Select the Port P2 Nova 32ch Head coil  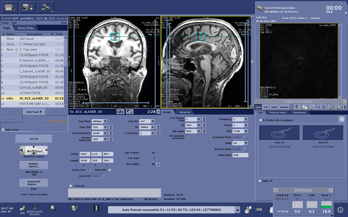click(323, 133)
